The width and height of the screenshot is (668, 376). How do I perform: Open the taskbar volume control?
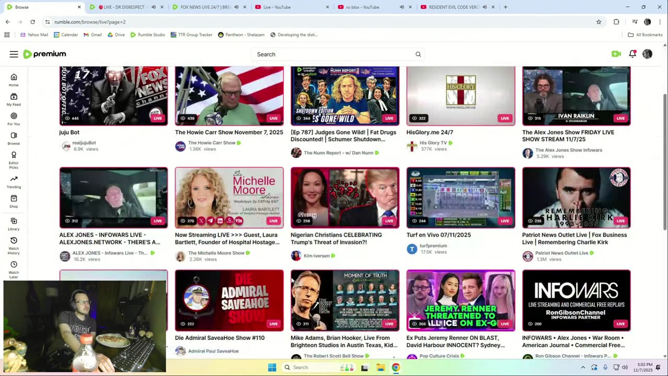click(625, 368)
